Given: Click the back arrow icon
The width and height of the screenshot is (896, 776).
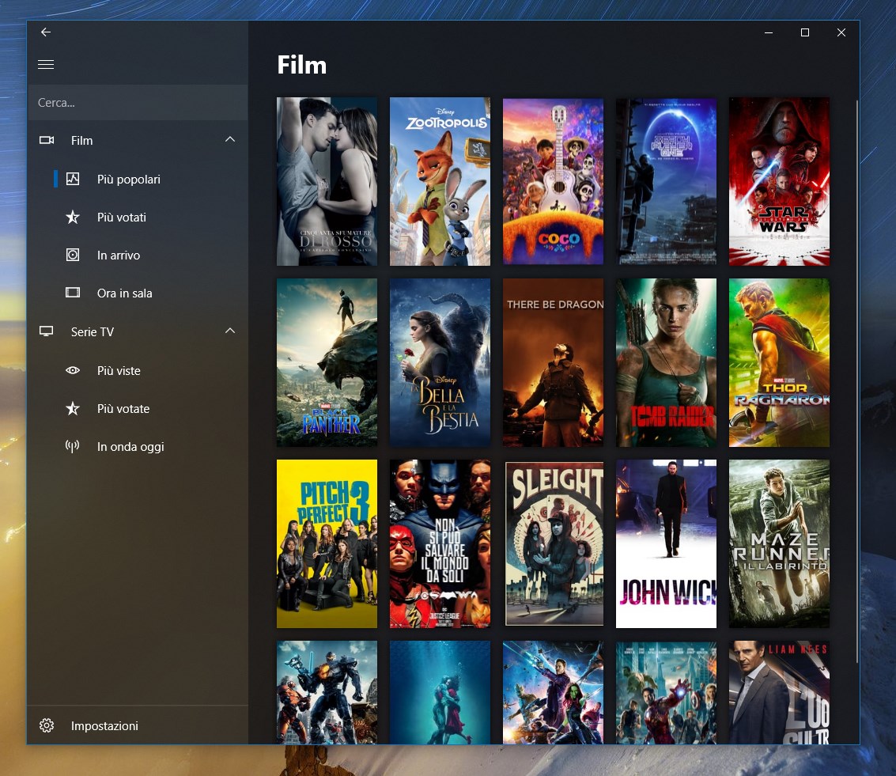Looking at the screenshot, I should click(46, 32).
